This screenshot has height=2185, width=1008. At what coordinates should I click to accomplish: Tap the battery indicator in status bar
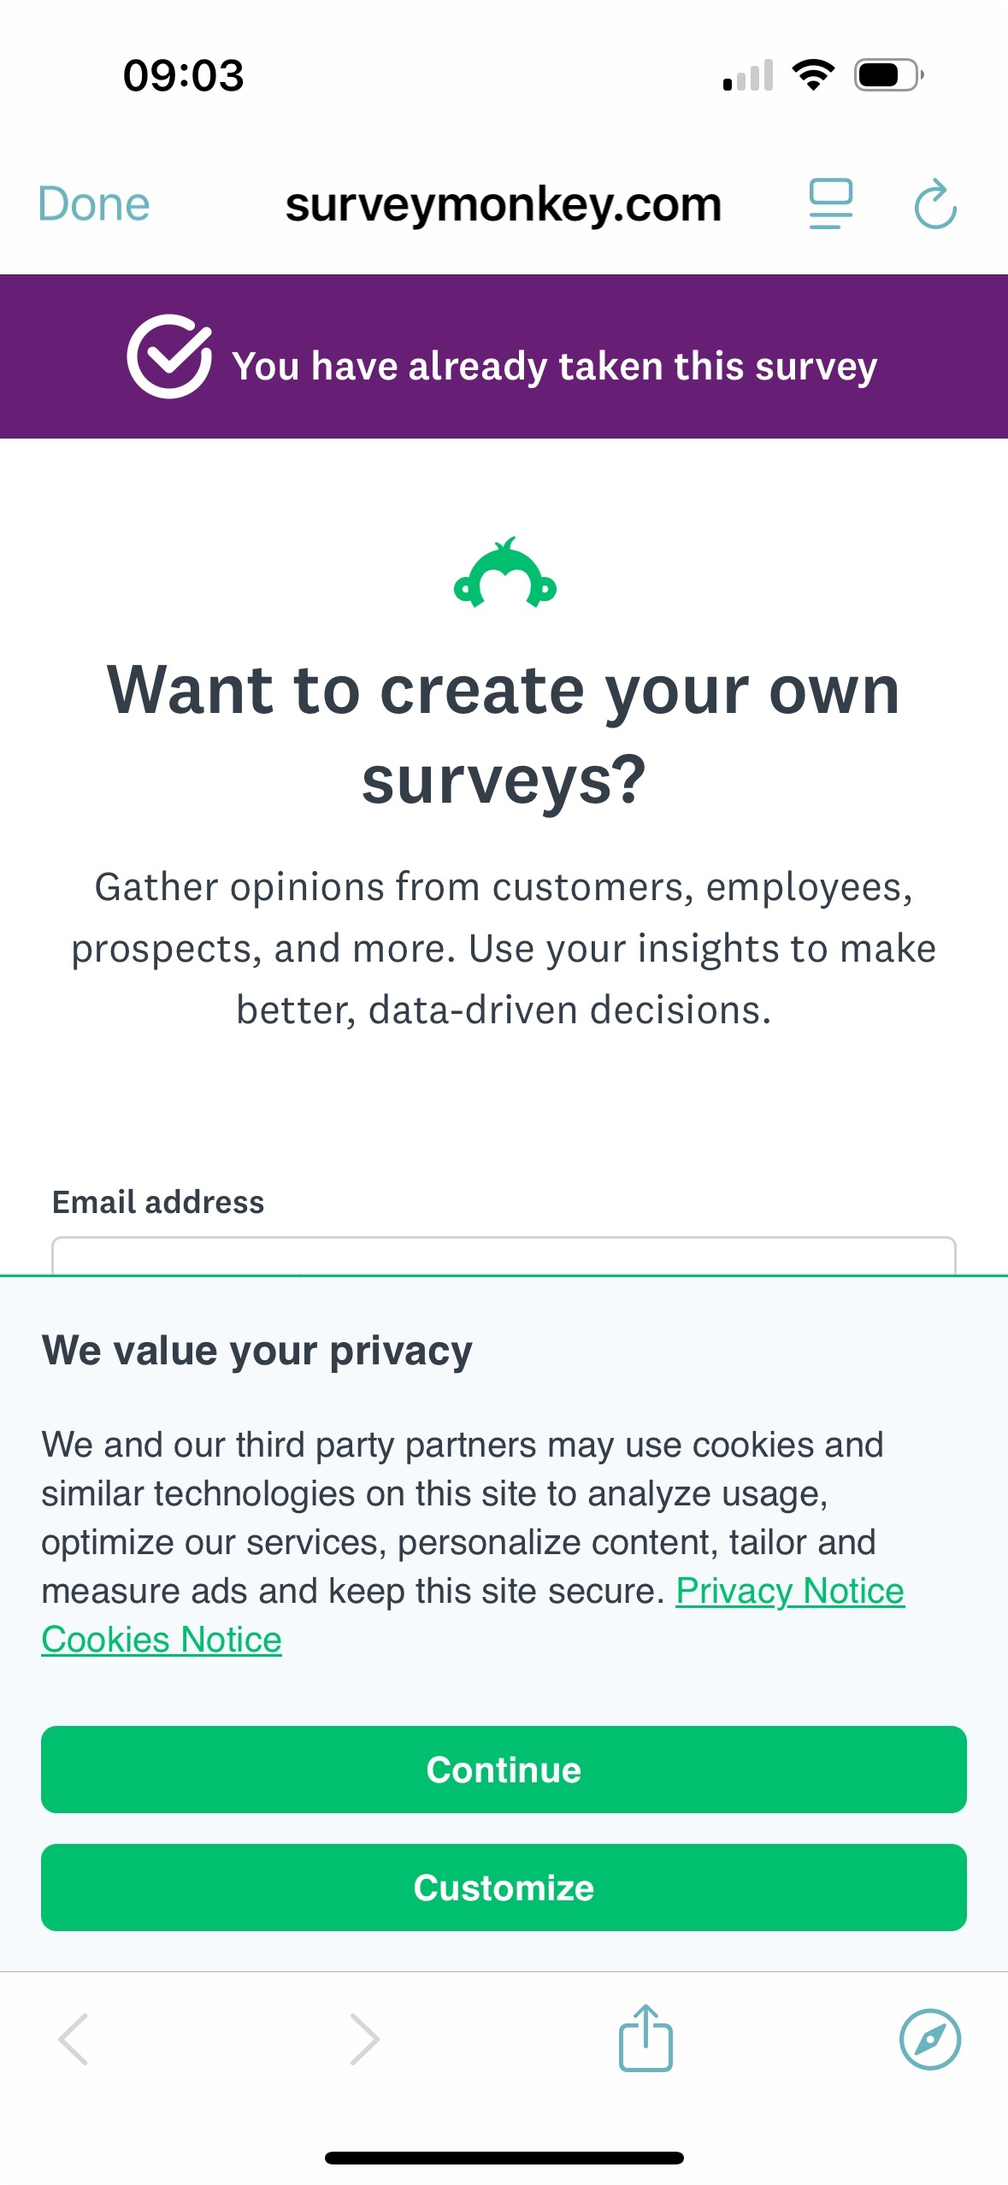[889, 75]
